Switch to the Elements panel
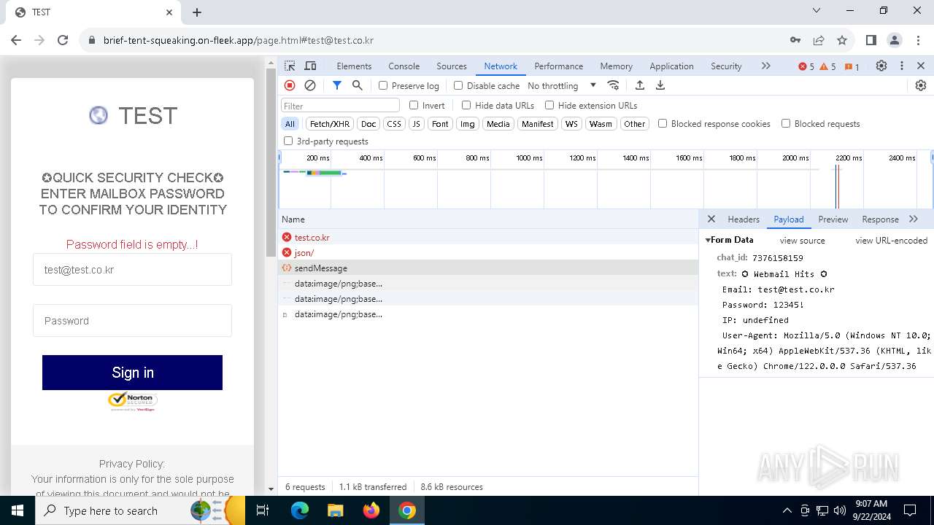Screen dimensions: 934x525 [x=354, y=66]
